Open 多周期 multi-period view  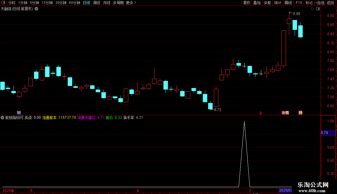coord(118,3)
